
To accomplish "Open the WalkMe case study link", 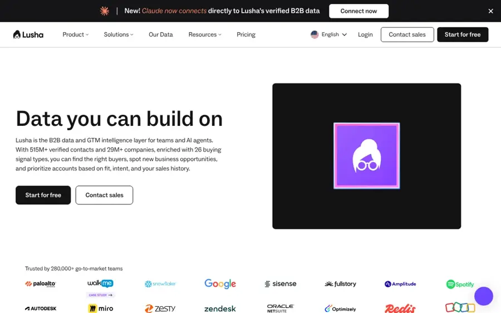I will click(100, 295).
